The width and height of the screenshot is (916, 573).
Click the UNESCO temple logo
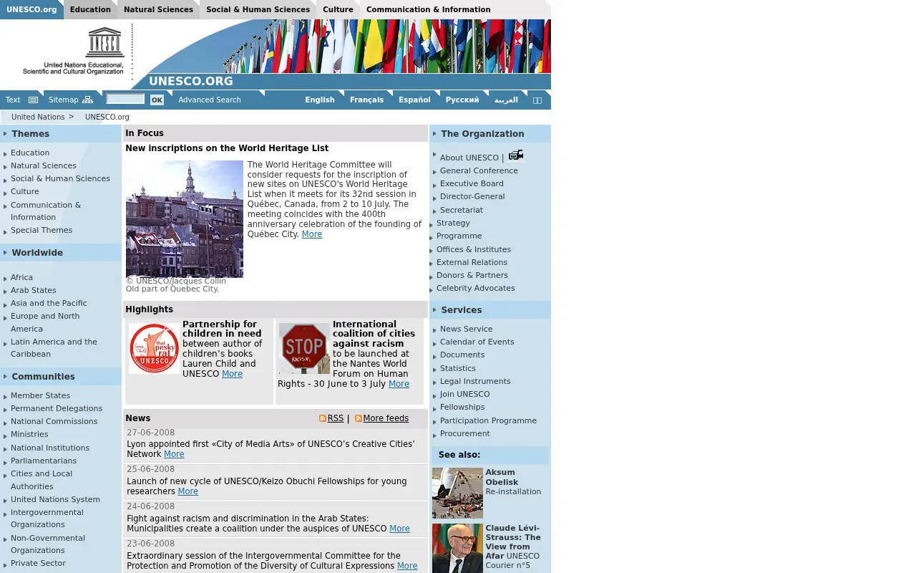click(105, 42)
